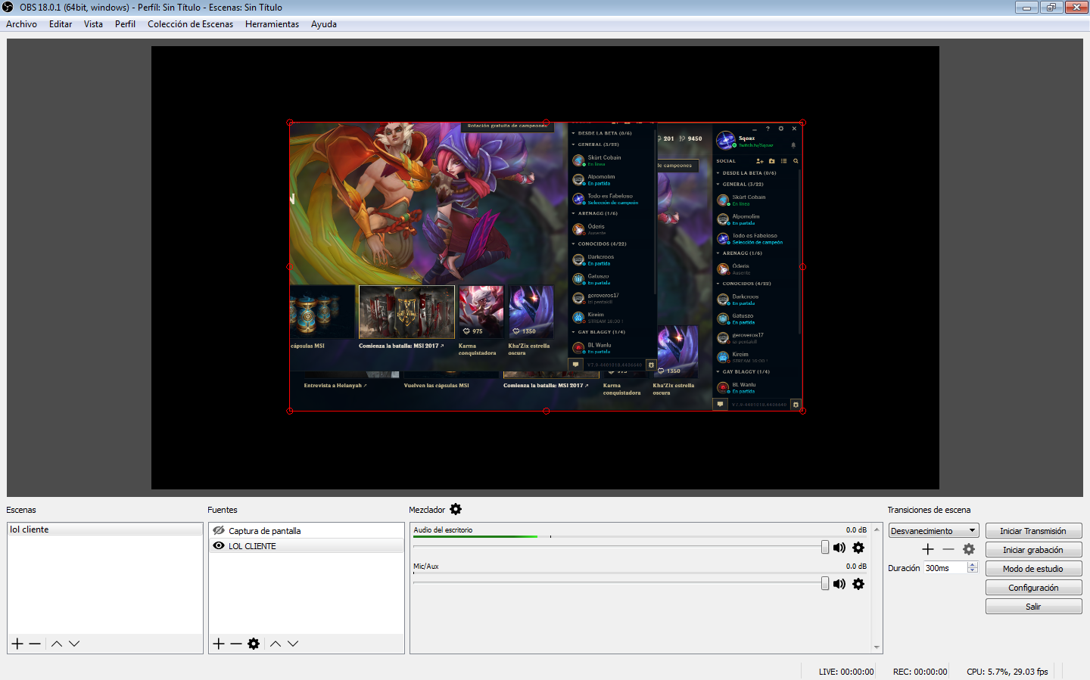Select Captura de pantalla source row
1090x680 pixels.
coord(307,531)
